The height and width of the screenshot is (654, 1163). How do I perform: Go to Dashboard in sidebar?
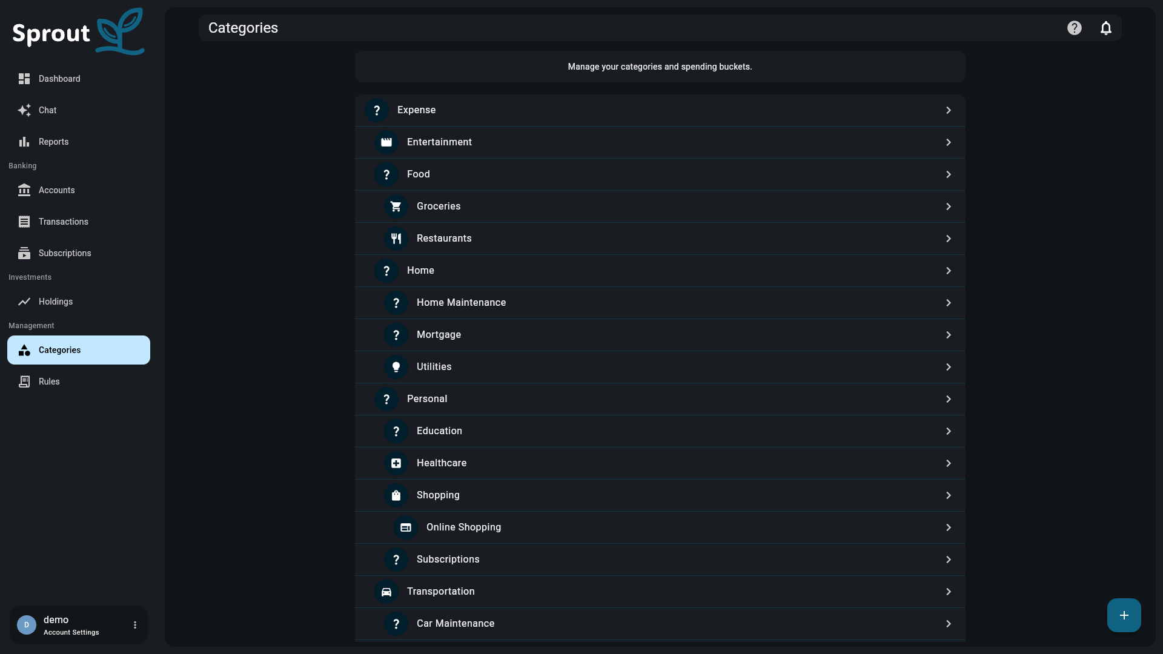[x=79, y=79]
